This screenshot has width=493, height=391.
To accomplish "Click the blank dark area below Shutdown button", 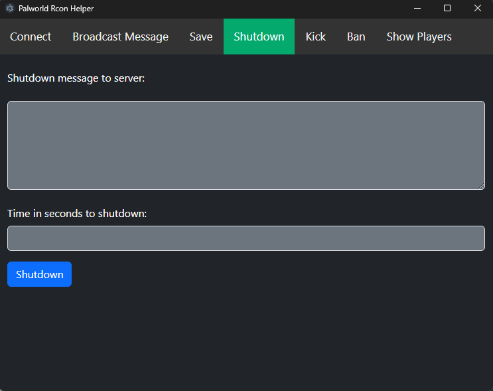I will pyautogui.click(x=246, y=338).
